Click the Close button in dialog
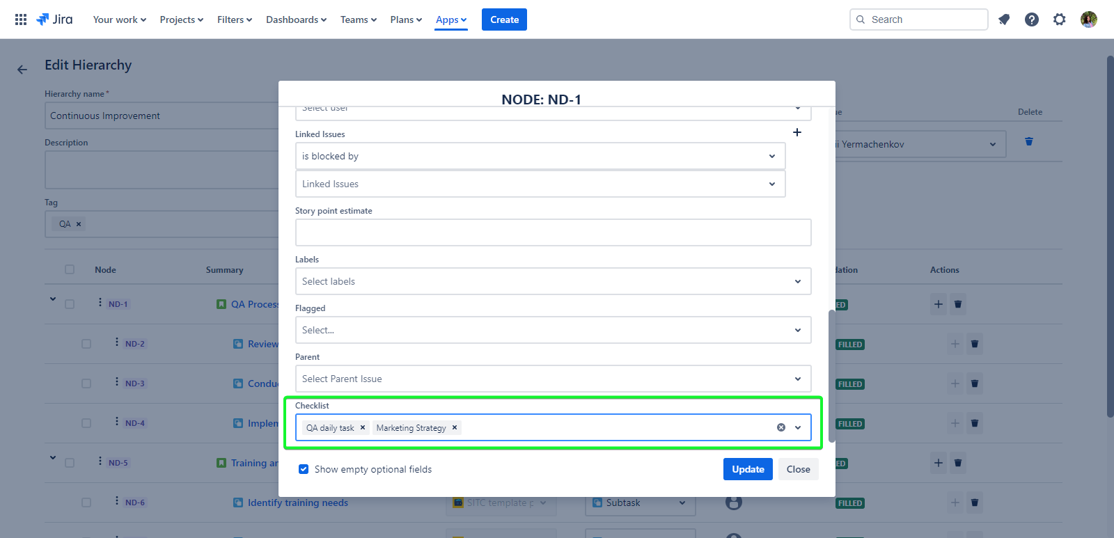 point(798,469)
